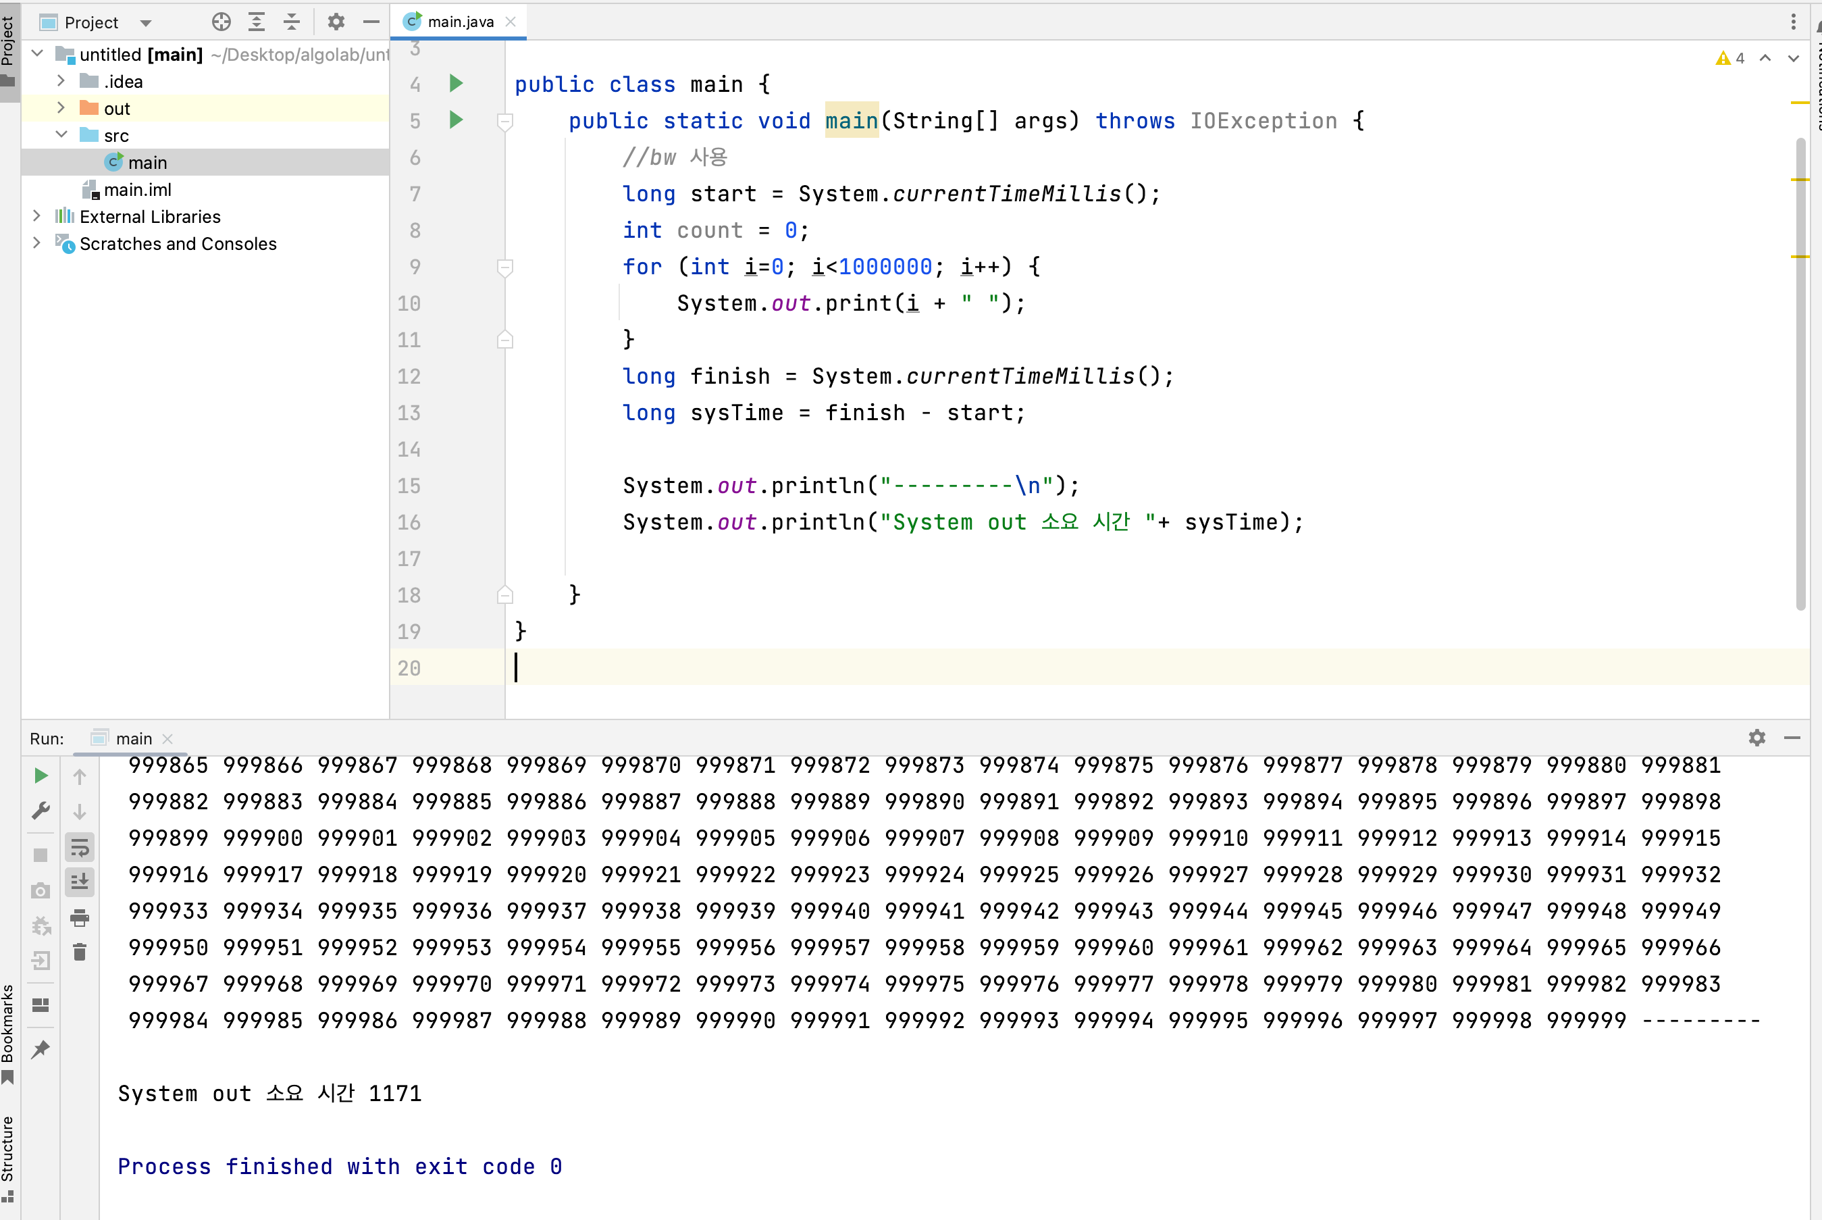Viewport: 1822px width, 1220px height.
Task: Toggle the pin tab icon in Run panel
Action: (41, 1050)
